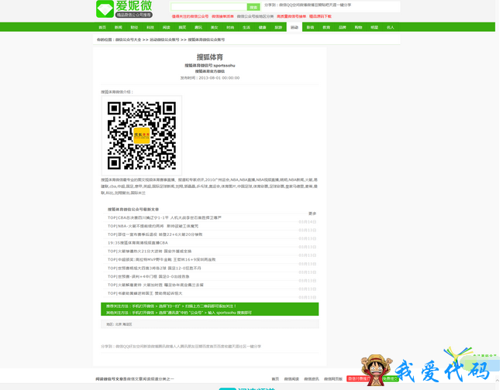503x390 pixels.
Task: Click the red 高质量微信号接单 link
Action: tap(291, 16)
